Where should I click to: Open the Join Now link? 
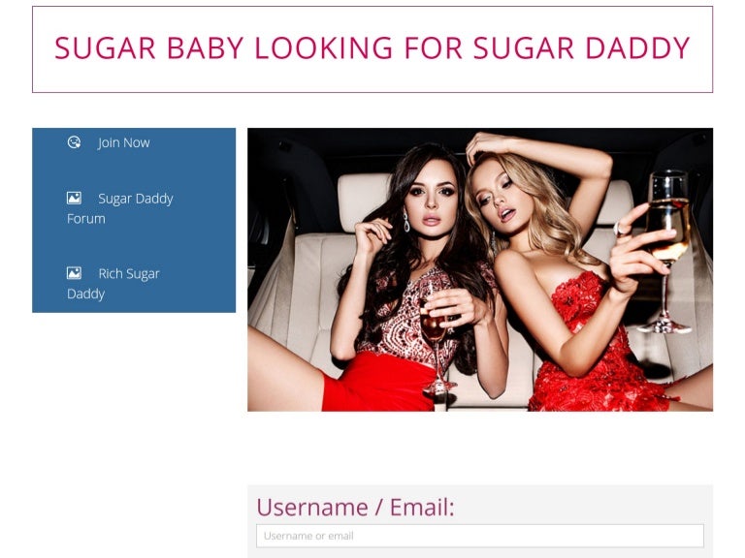click(123, 142)
